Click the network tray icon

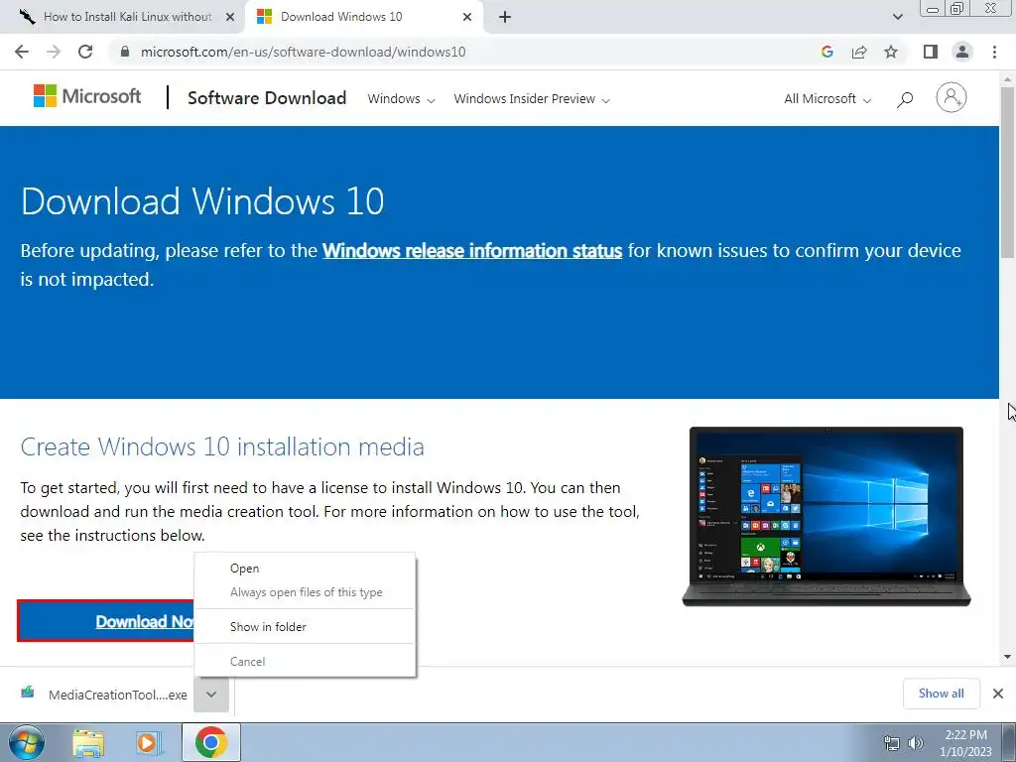coord(892,743)
